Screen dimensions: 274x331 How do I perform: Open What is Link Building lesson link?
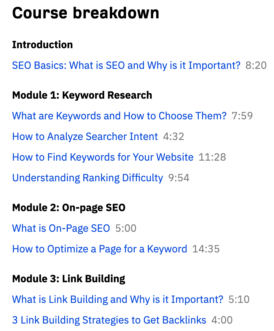pos(118,299)
